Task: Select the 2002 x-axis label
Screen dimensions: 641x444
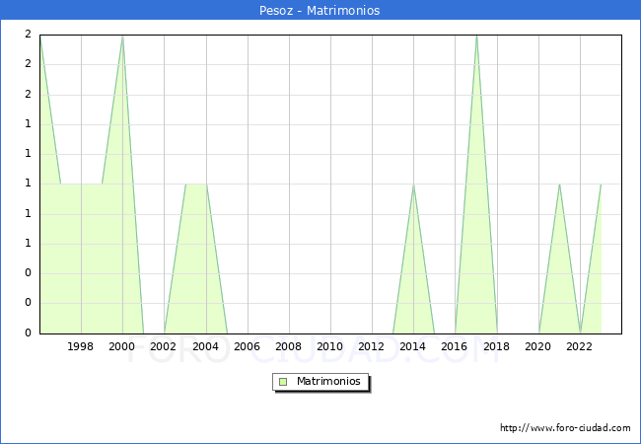Action: click(x=163, y=346)
